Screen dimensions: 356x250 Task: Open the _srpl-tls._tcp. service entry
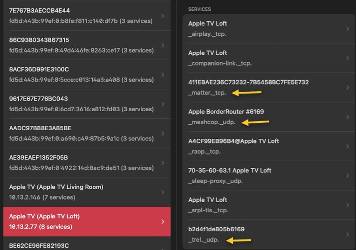pos(269,205)
